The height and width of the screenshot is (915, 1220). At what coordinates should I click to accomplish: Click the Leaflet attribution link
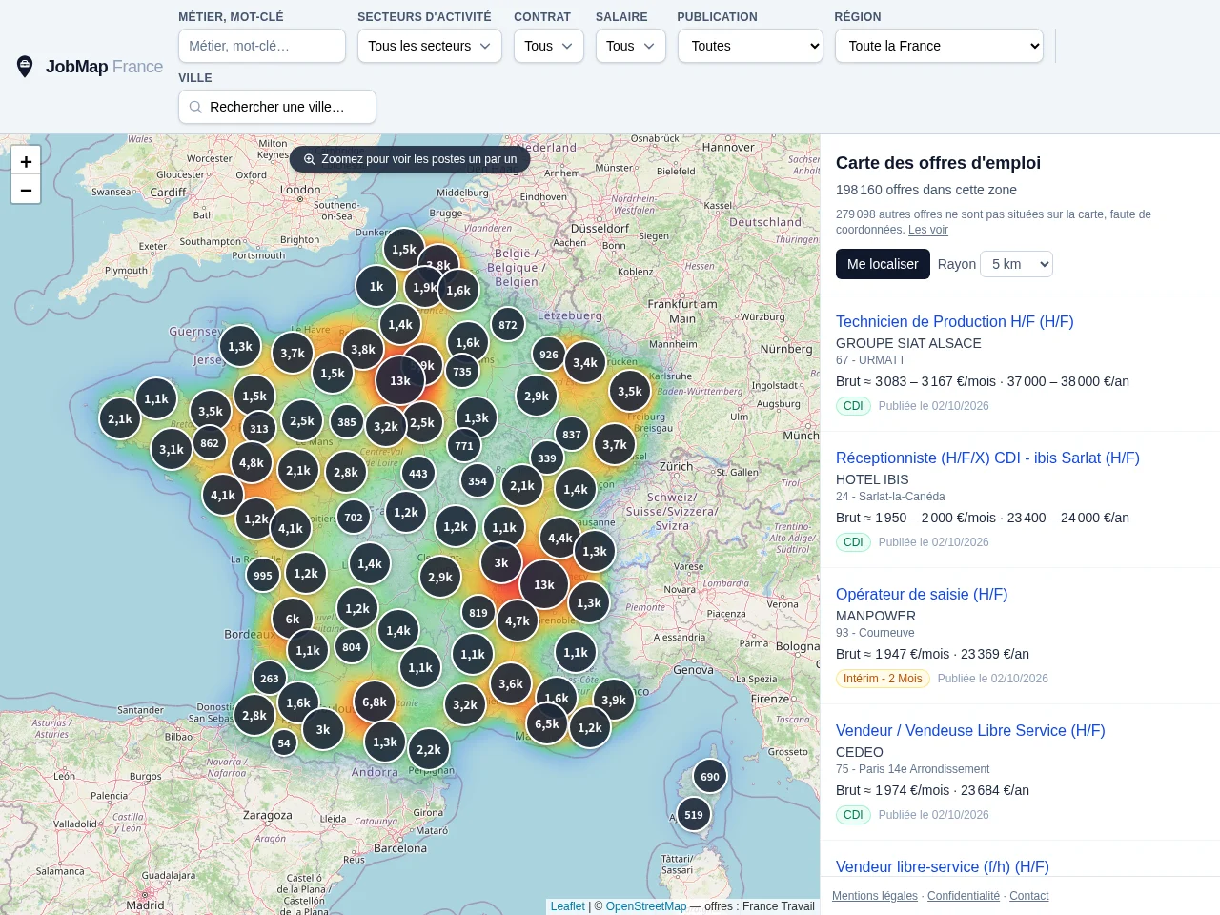(568, 906)
